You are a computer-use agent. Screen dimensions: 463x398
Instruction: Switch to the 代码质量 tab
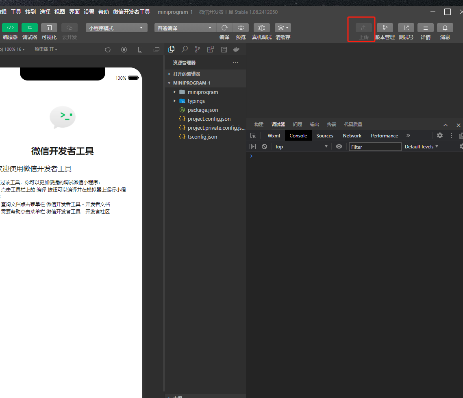click(353, 124)
